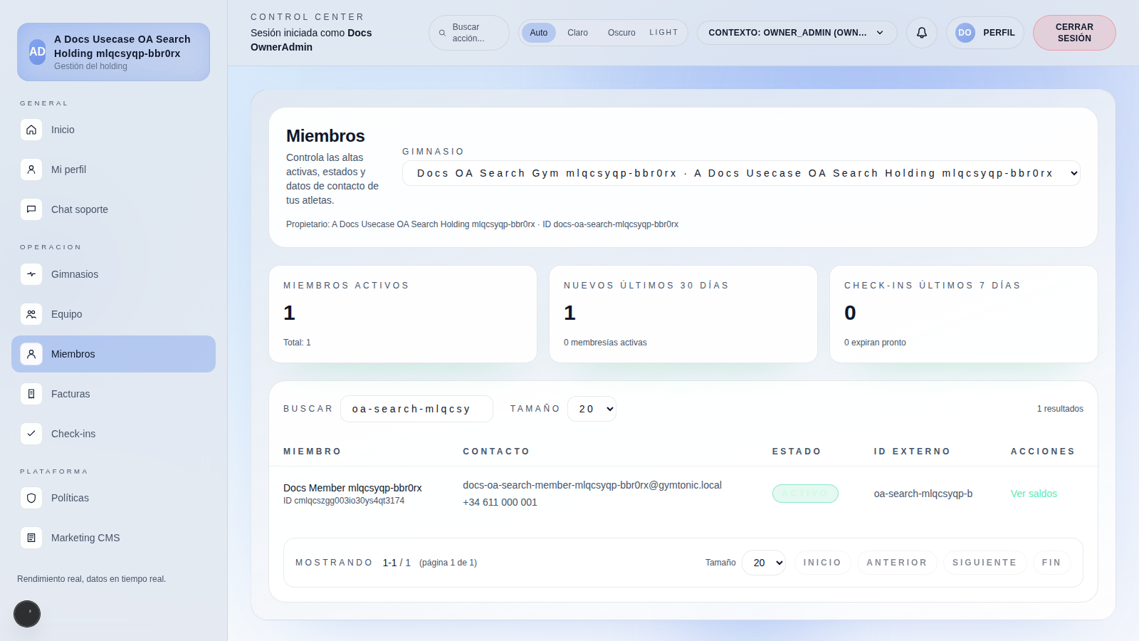The height and width of the screenshot is (641, 1139).
Task: Navigate to Marketing CMS
Action: (85, 538)
